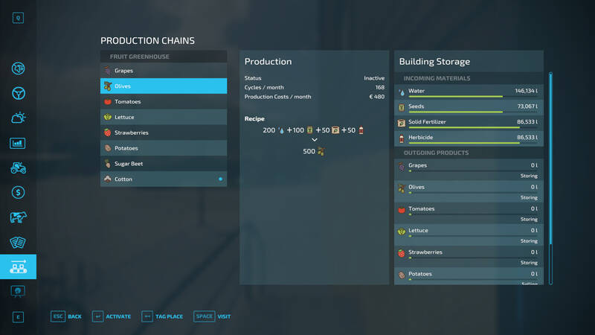Open the weather forecast sidebar icon

click(18, 118)
